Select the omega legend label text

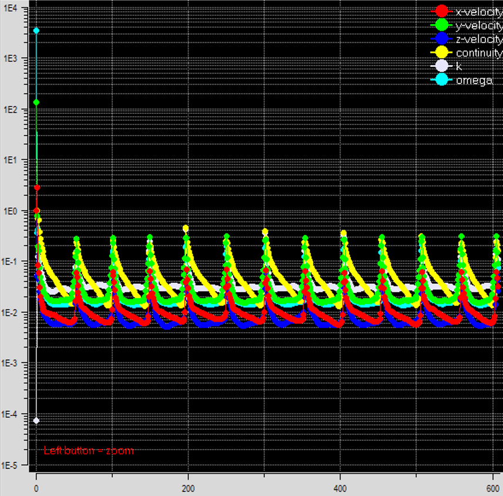pos(474,80)
